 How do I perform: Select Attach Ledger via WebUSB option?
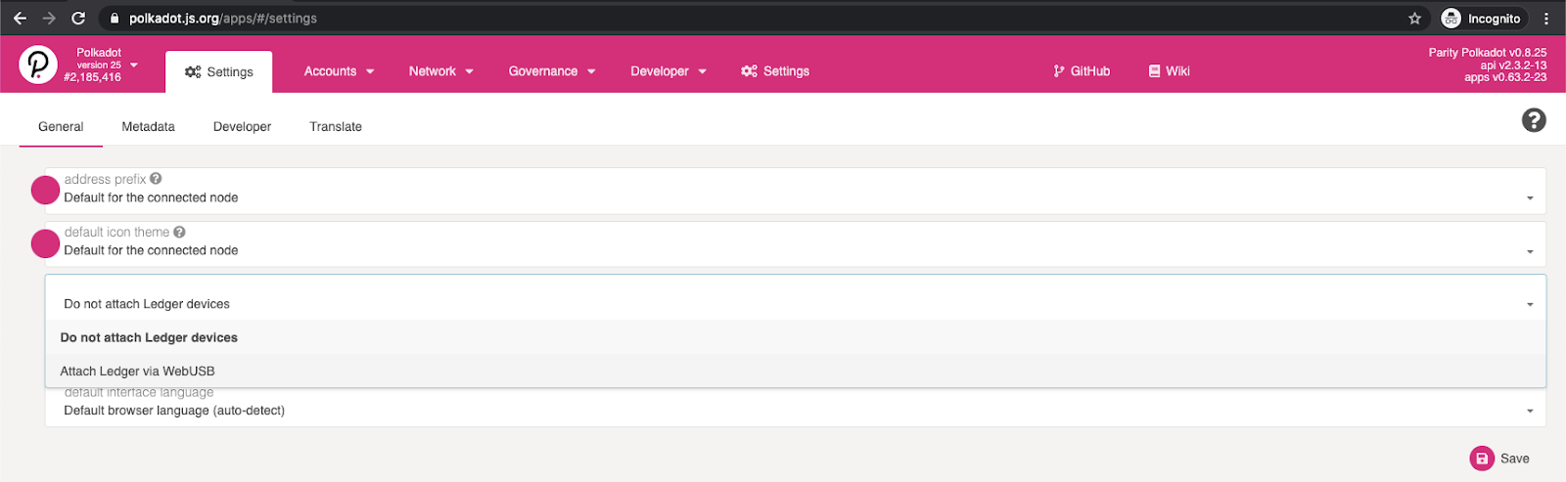796,371
